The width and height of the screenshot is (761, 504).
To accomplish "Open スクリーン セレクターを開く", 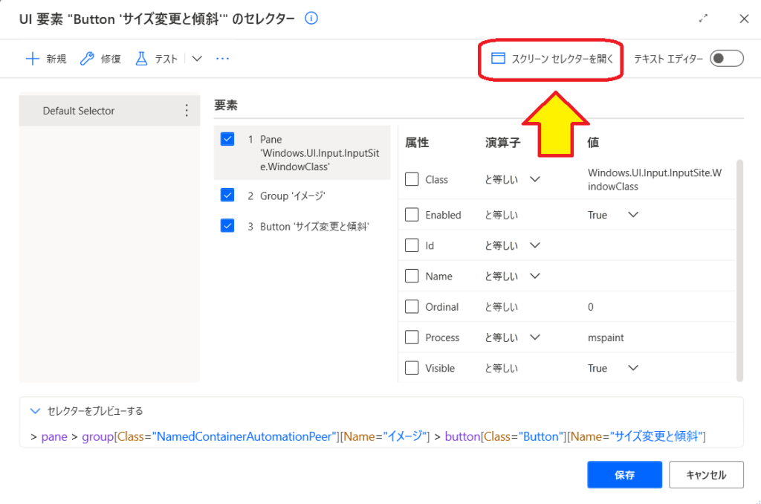I will [551, 59].
